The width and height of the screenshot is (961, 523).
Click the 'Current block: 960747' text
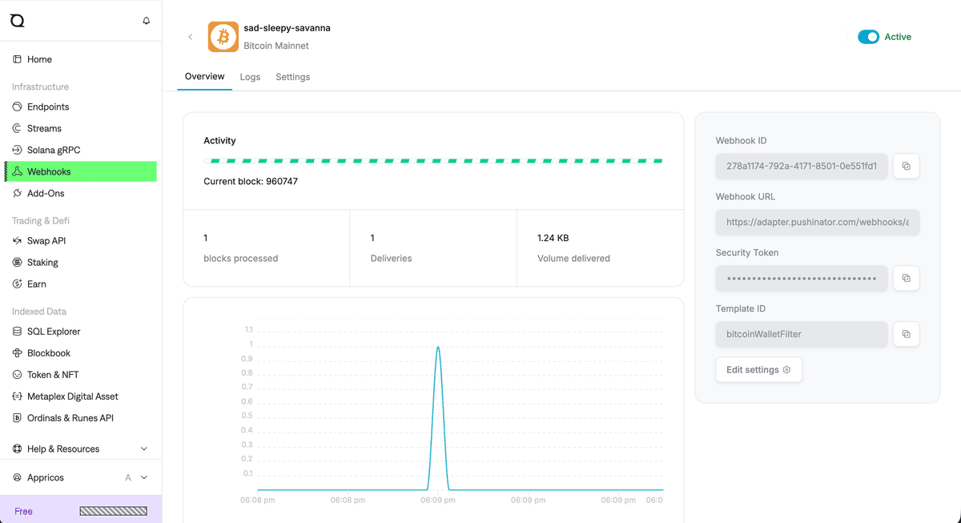(x=251, y=182)
